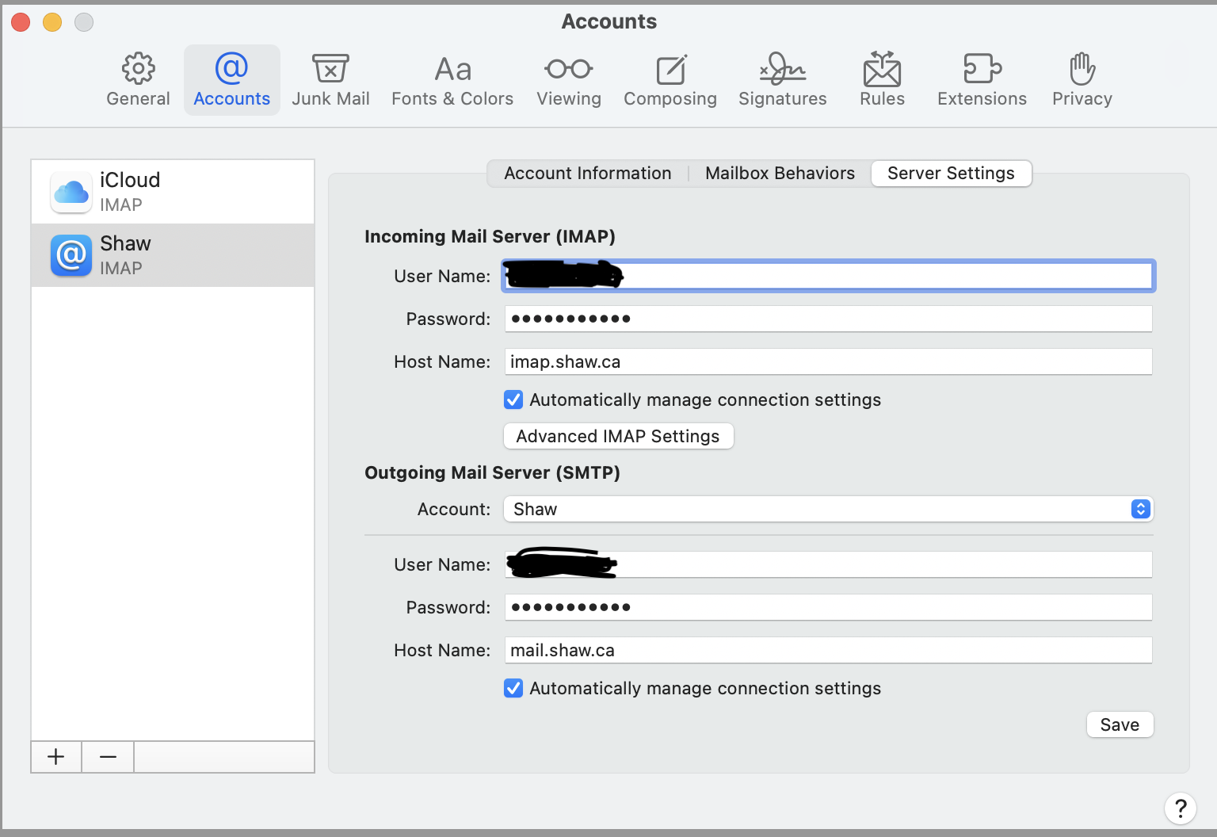Viewport: 1217px width, 837px height.
Task: Switch to the Viewing preferences
Action: pos(569,80)
